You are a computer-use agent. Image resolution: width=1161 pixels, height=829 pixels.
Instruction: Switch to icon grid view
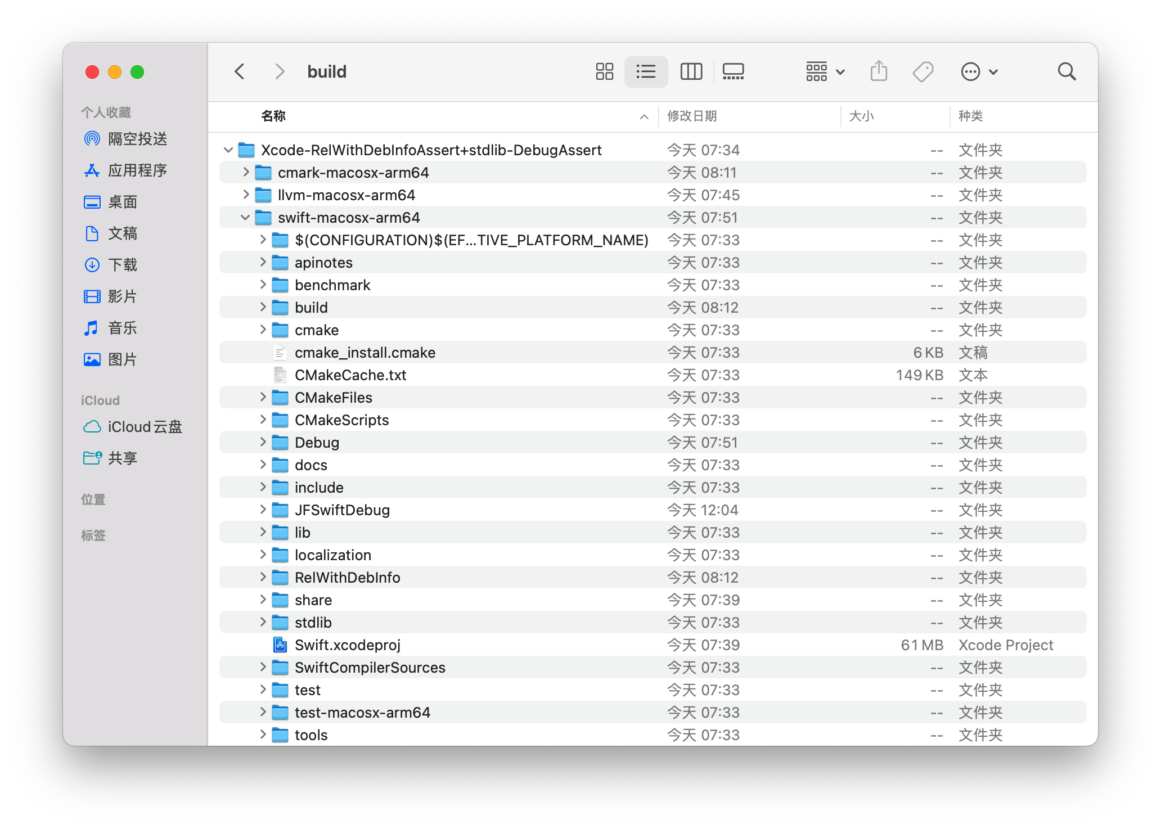pos(604,71)
